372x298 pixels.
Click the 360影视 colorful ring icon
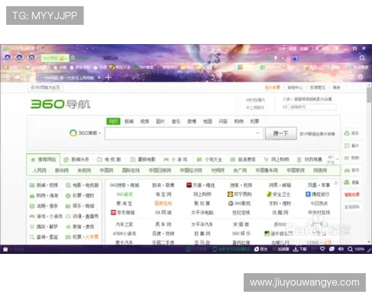click(231, 203)
